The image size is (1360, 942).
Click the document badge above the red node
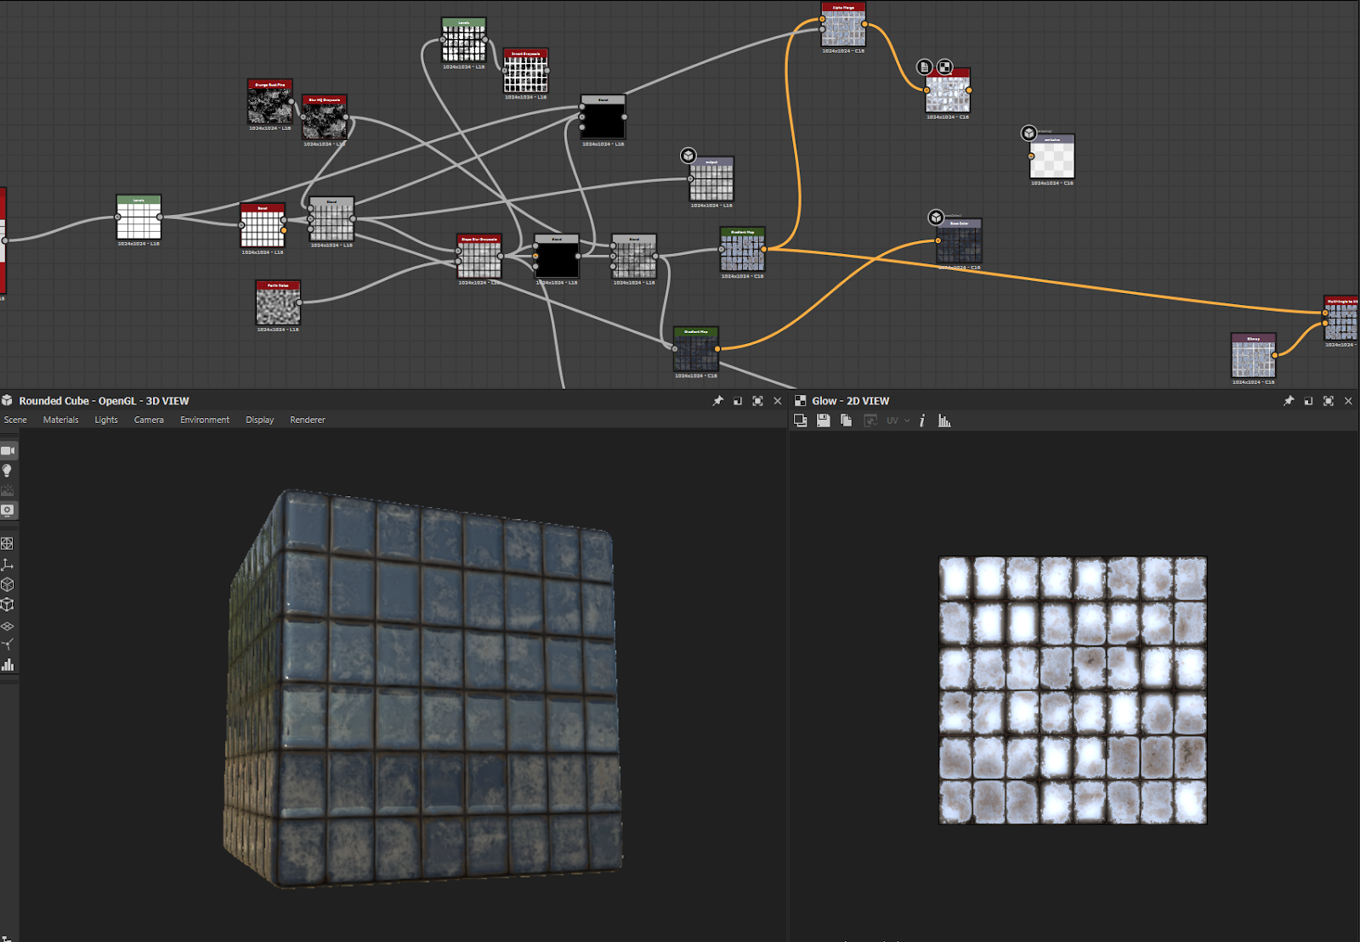tap(925, 67)
